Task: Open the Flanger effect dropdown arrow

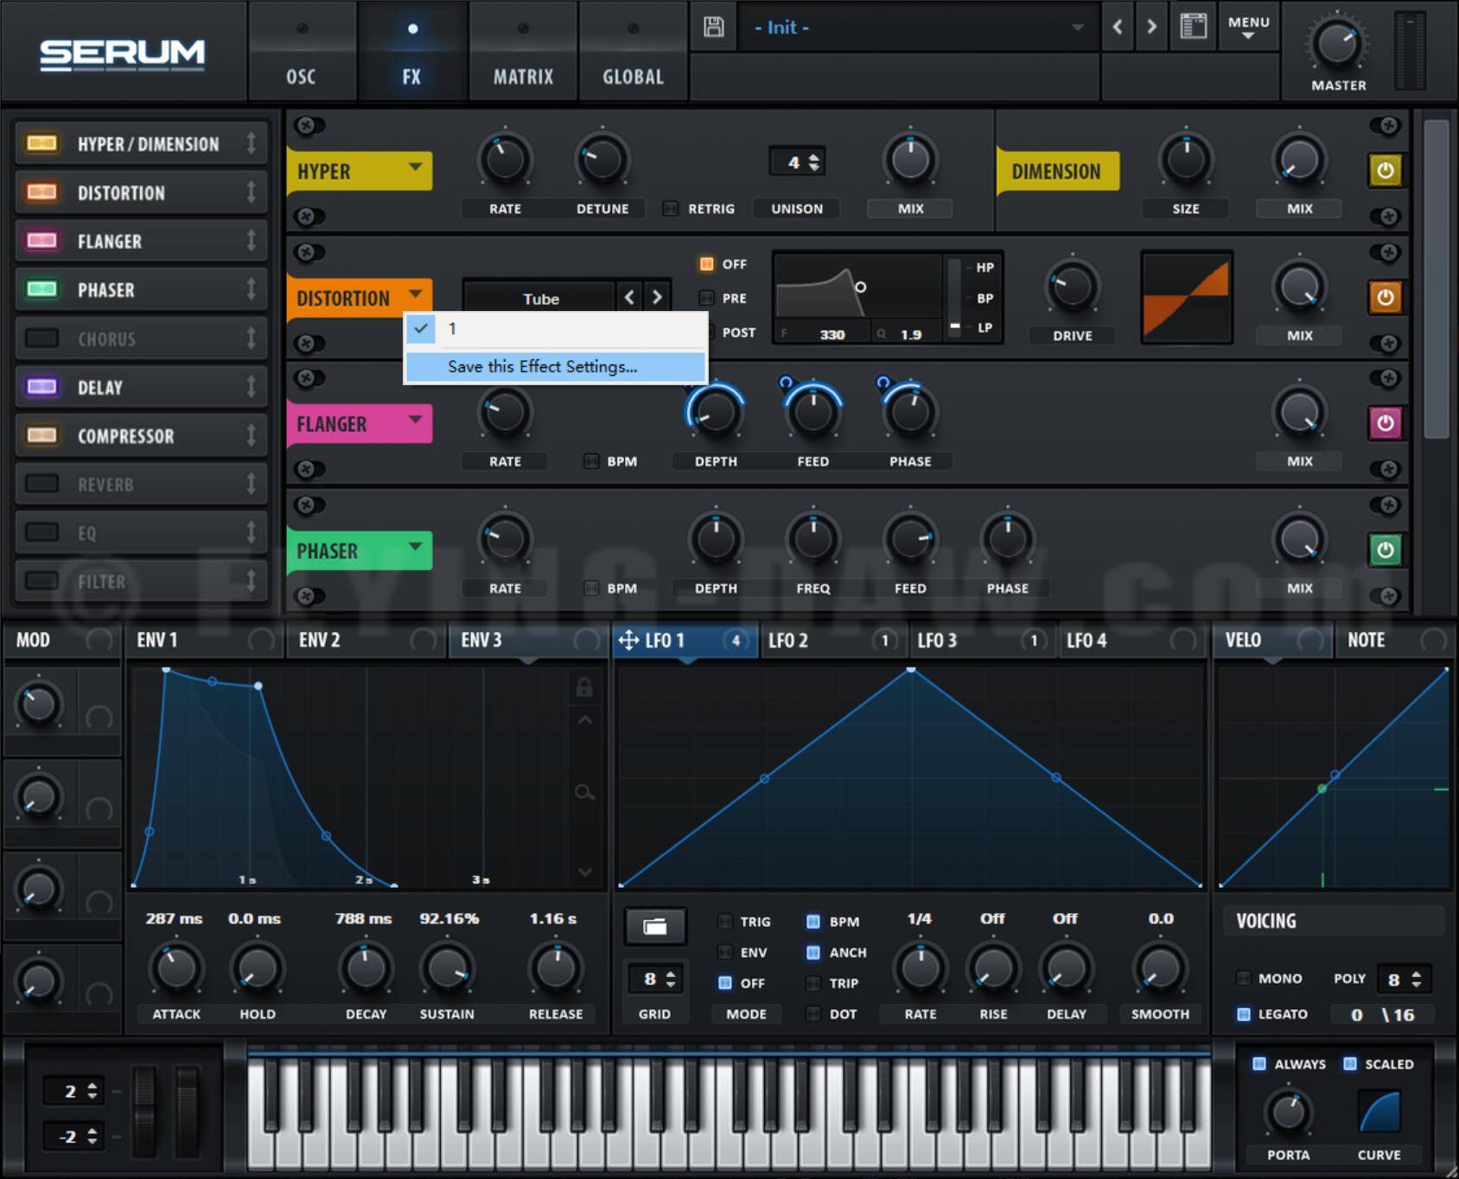Action: [x=415, y=420]
